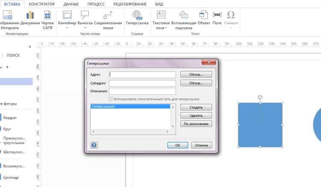Click the highlighted stencil row in shapes pane
321x187 pixels.
tap(16, 81)
